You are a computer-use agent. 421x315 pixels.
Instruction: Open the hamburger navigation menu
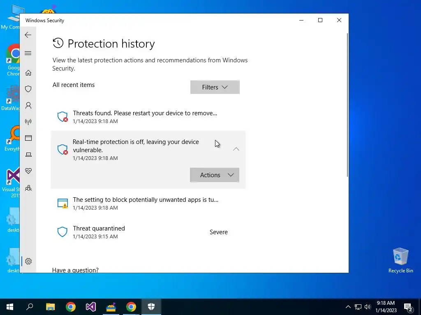coord(28,53)
